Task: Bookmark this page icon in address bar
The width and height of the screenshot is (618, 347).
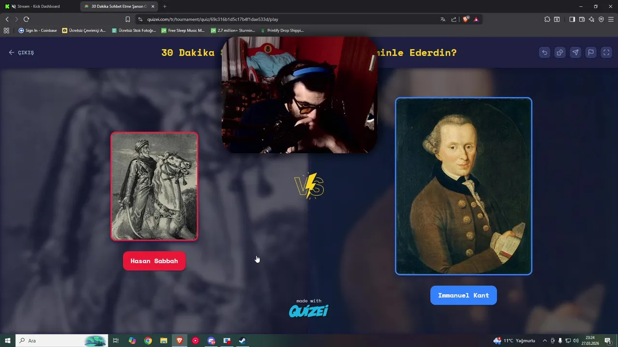Action: 127,19
